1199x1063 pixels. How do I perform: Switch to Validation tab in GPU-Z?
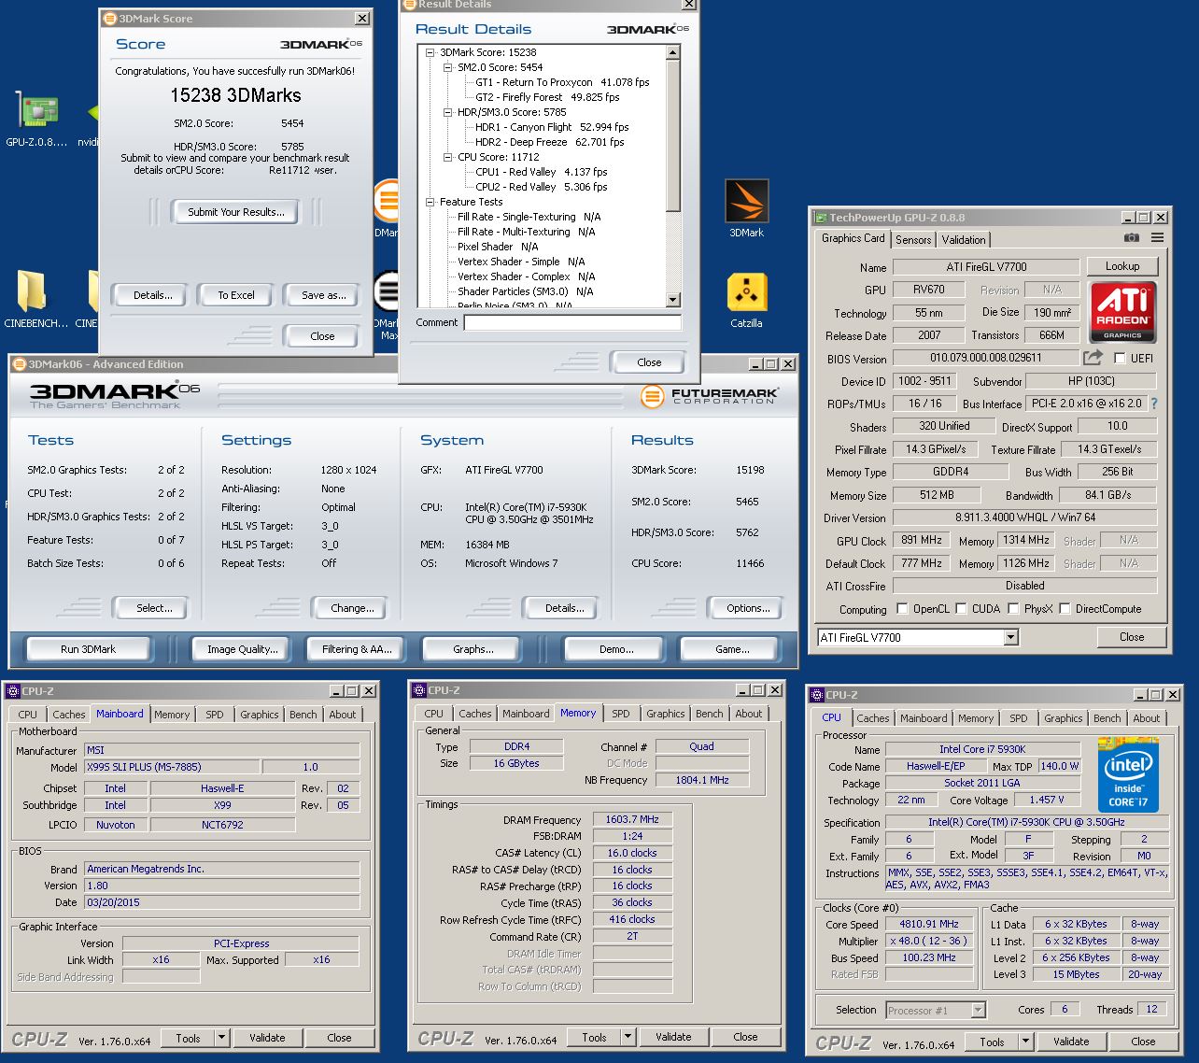click(963, 239)
